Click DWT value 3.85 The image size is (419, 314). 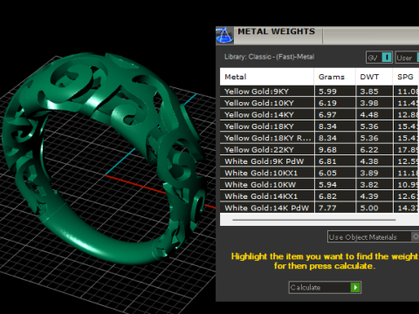pos(369,92)
